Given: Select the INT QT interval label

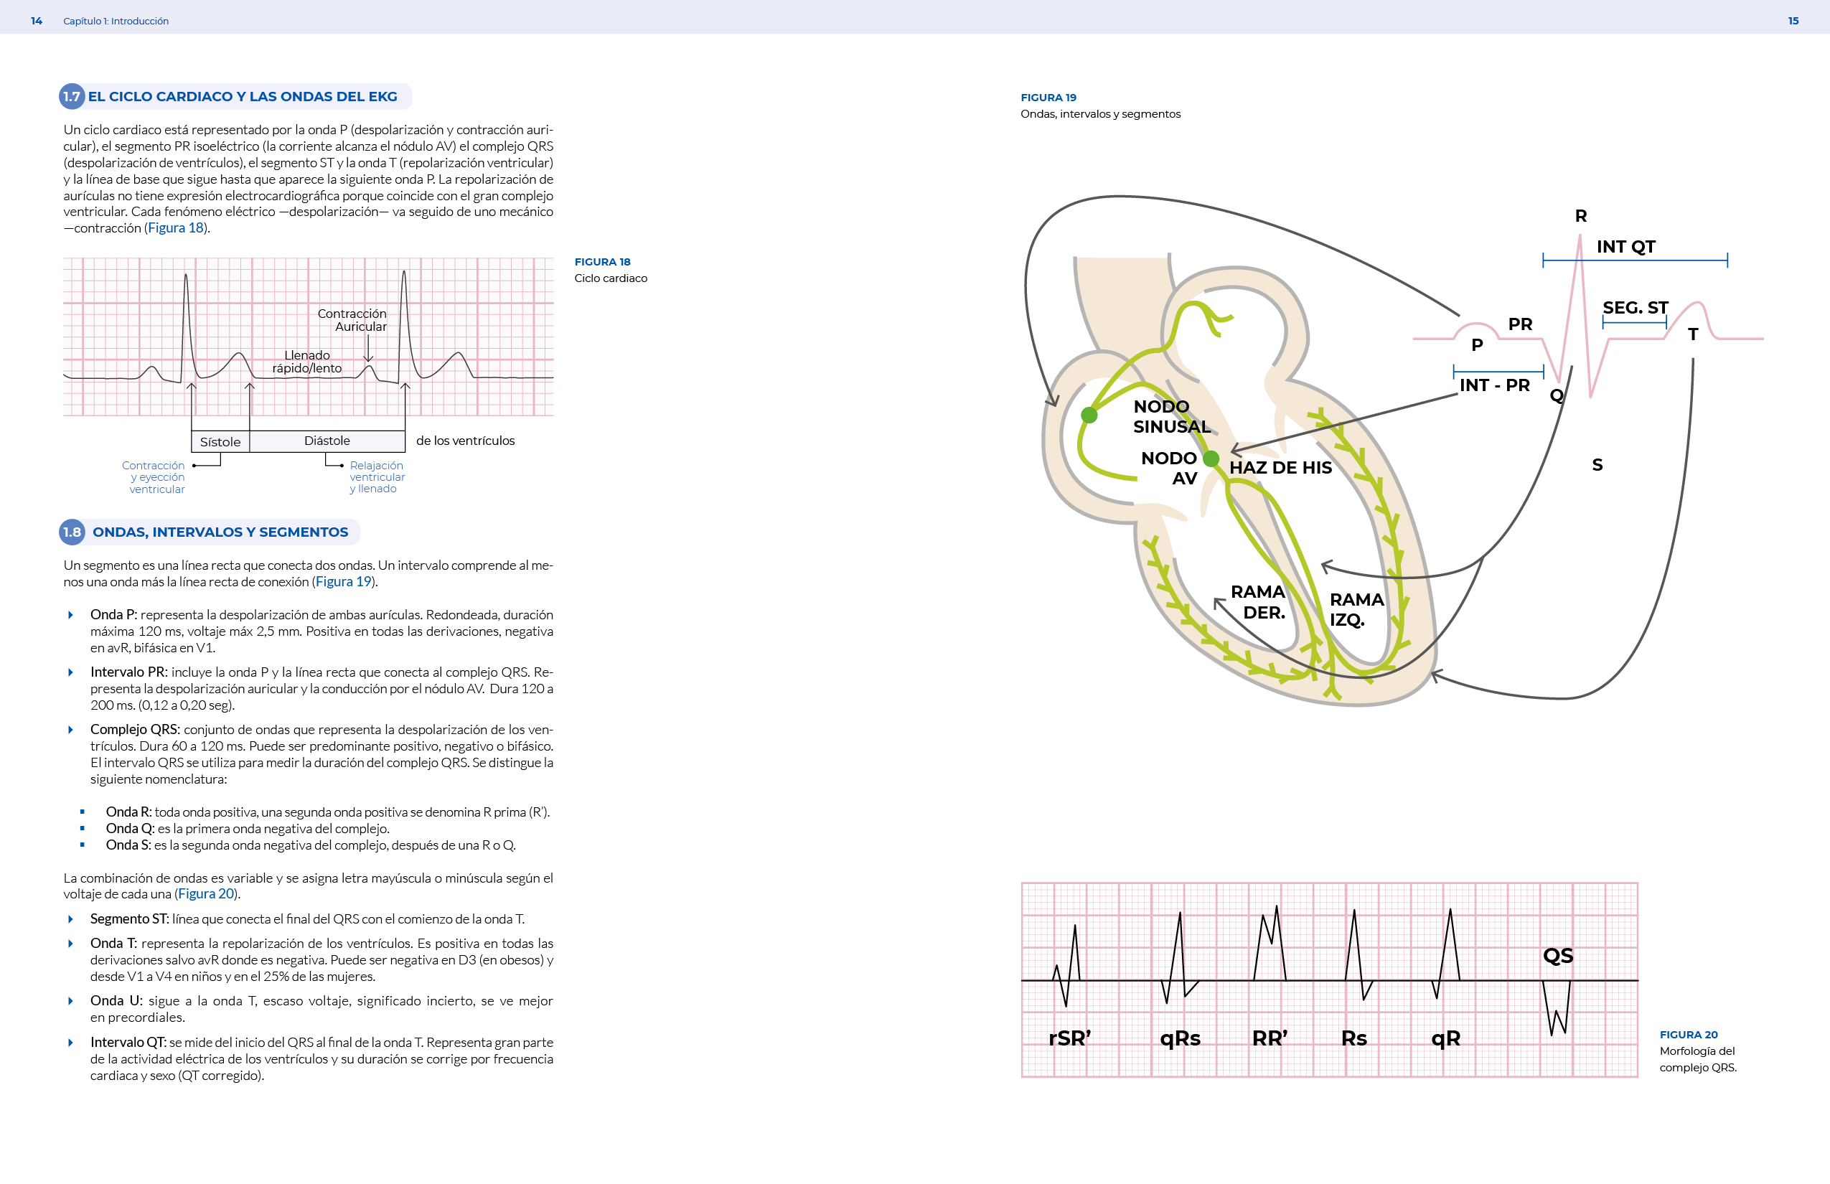Looking at the screenshot, I should point(1625,247).
